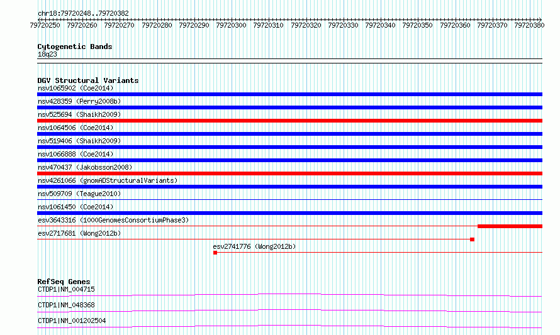Open transcript CTDP1|NM_048368
The height and width of the screenshot is (335, 560).
tap(66, 305)
